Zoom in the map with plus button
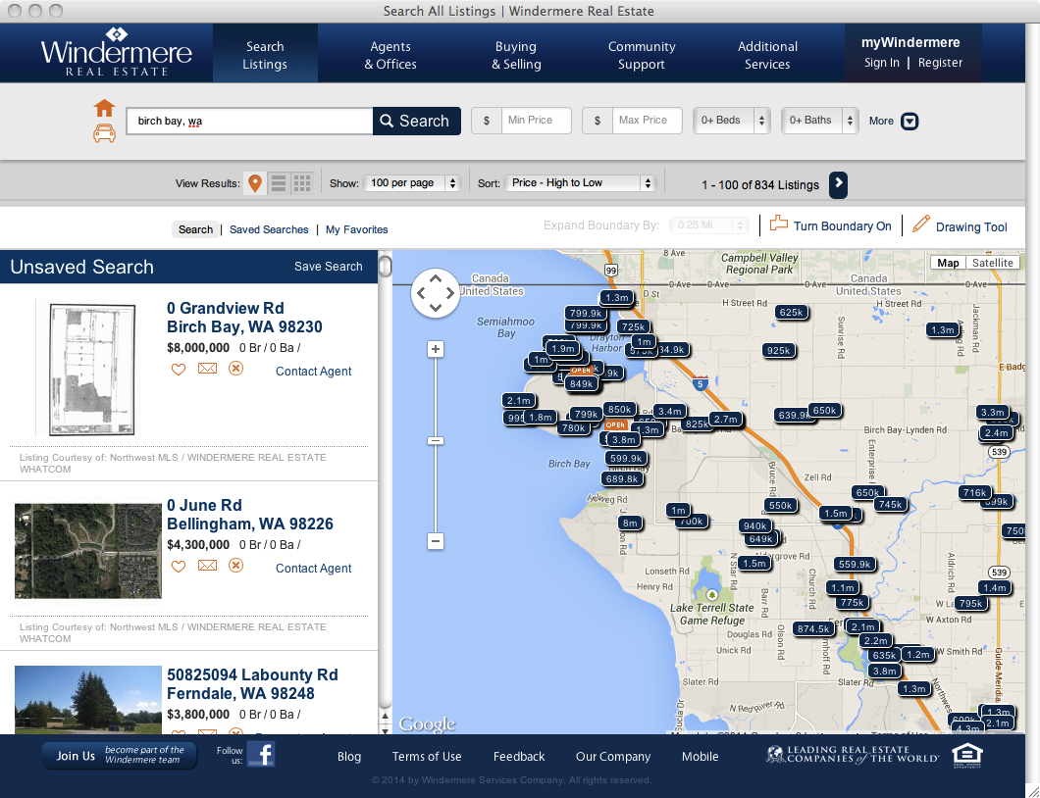Viewport: 1040px width, 798px height. point(435,349)
